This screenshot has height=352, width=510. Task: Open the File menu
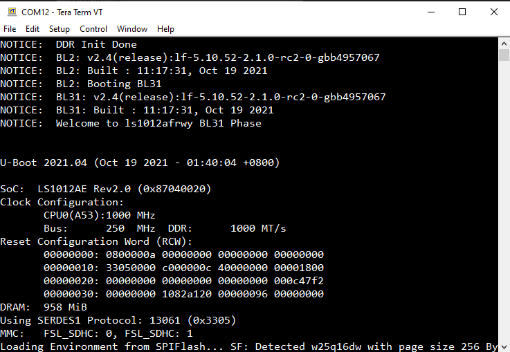coord(10,29)
